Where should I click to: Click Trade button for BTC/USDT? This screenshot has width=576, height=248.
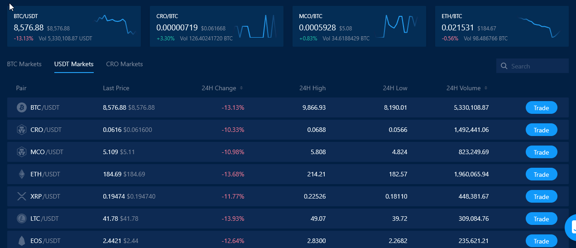[542, 107]
